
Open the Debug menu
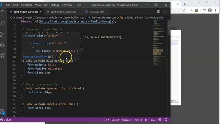[x=55, y=5]
